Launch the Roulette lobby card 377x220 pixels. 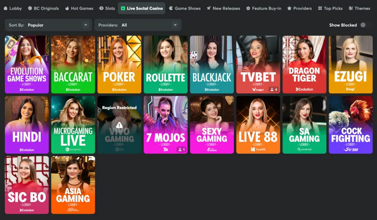166,64
